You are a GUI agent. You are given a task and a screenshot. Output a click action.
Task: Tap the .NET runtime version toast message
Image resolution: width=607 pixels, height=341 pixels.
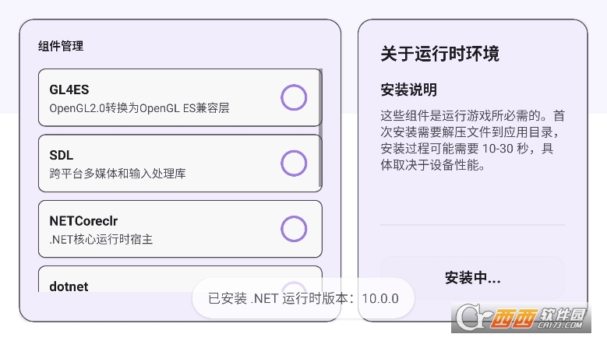click(303, 298)
